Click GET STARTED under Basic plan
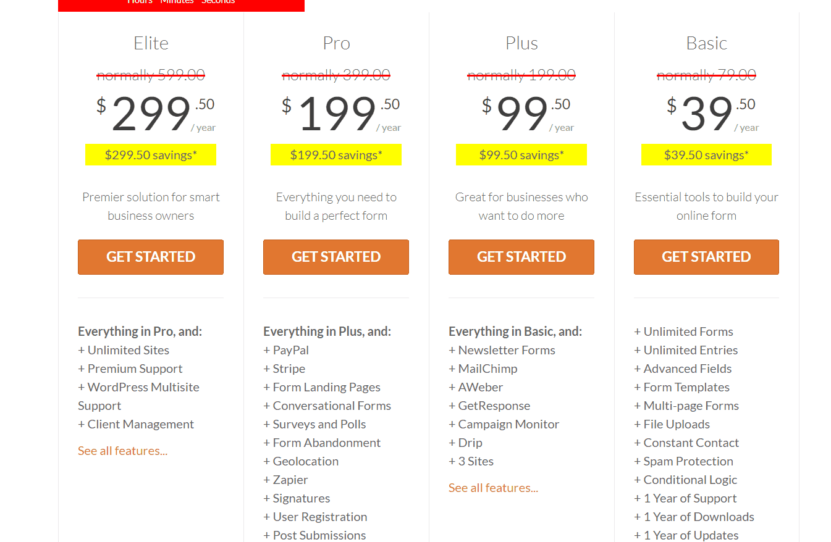The image size is (831, 542). (x=706, y=257)
